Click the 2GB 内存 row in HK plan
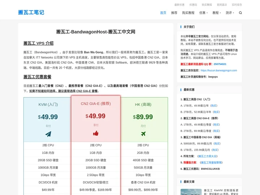The height and width of the screenshot is (195, 260). point(143,153)
